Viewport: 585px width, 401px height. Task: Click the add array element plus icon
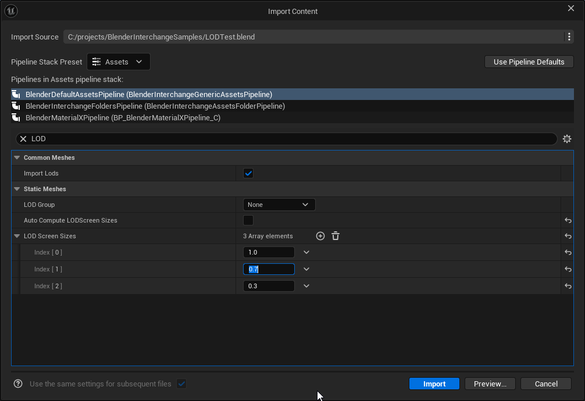pyautogui.click(x=320, y=236)
